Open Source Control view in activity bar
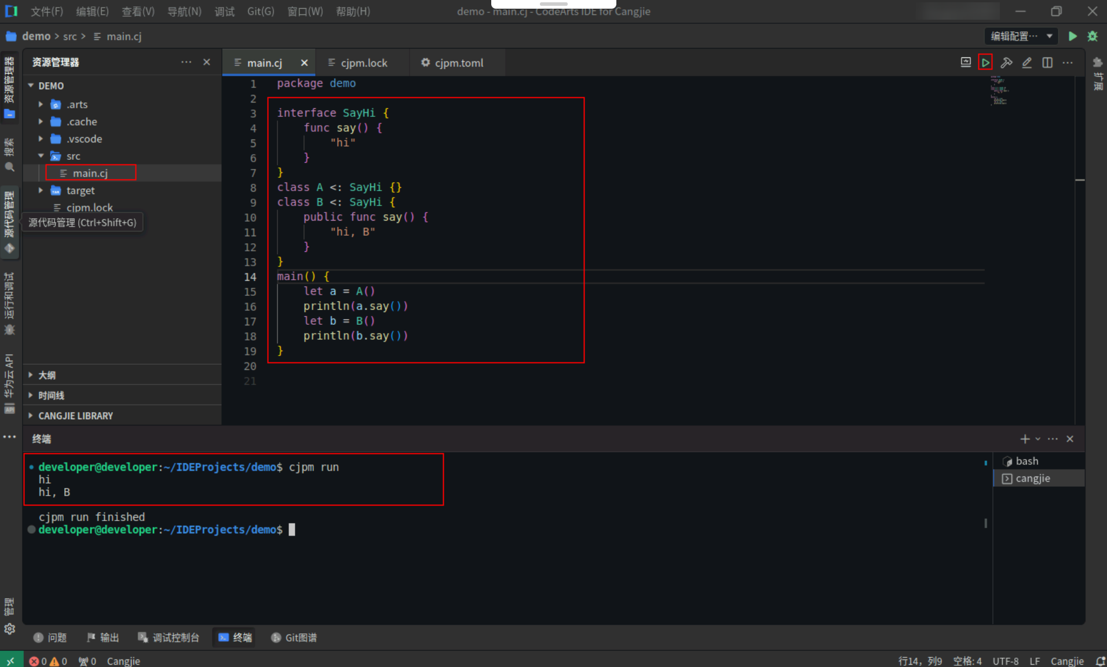This screenshot has width=1107, height=667. (x=9, y=222)
